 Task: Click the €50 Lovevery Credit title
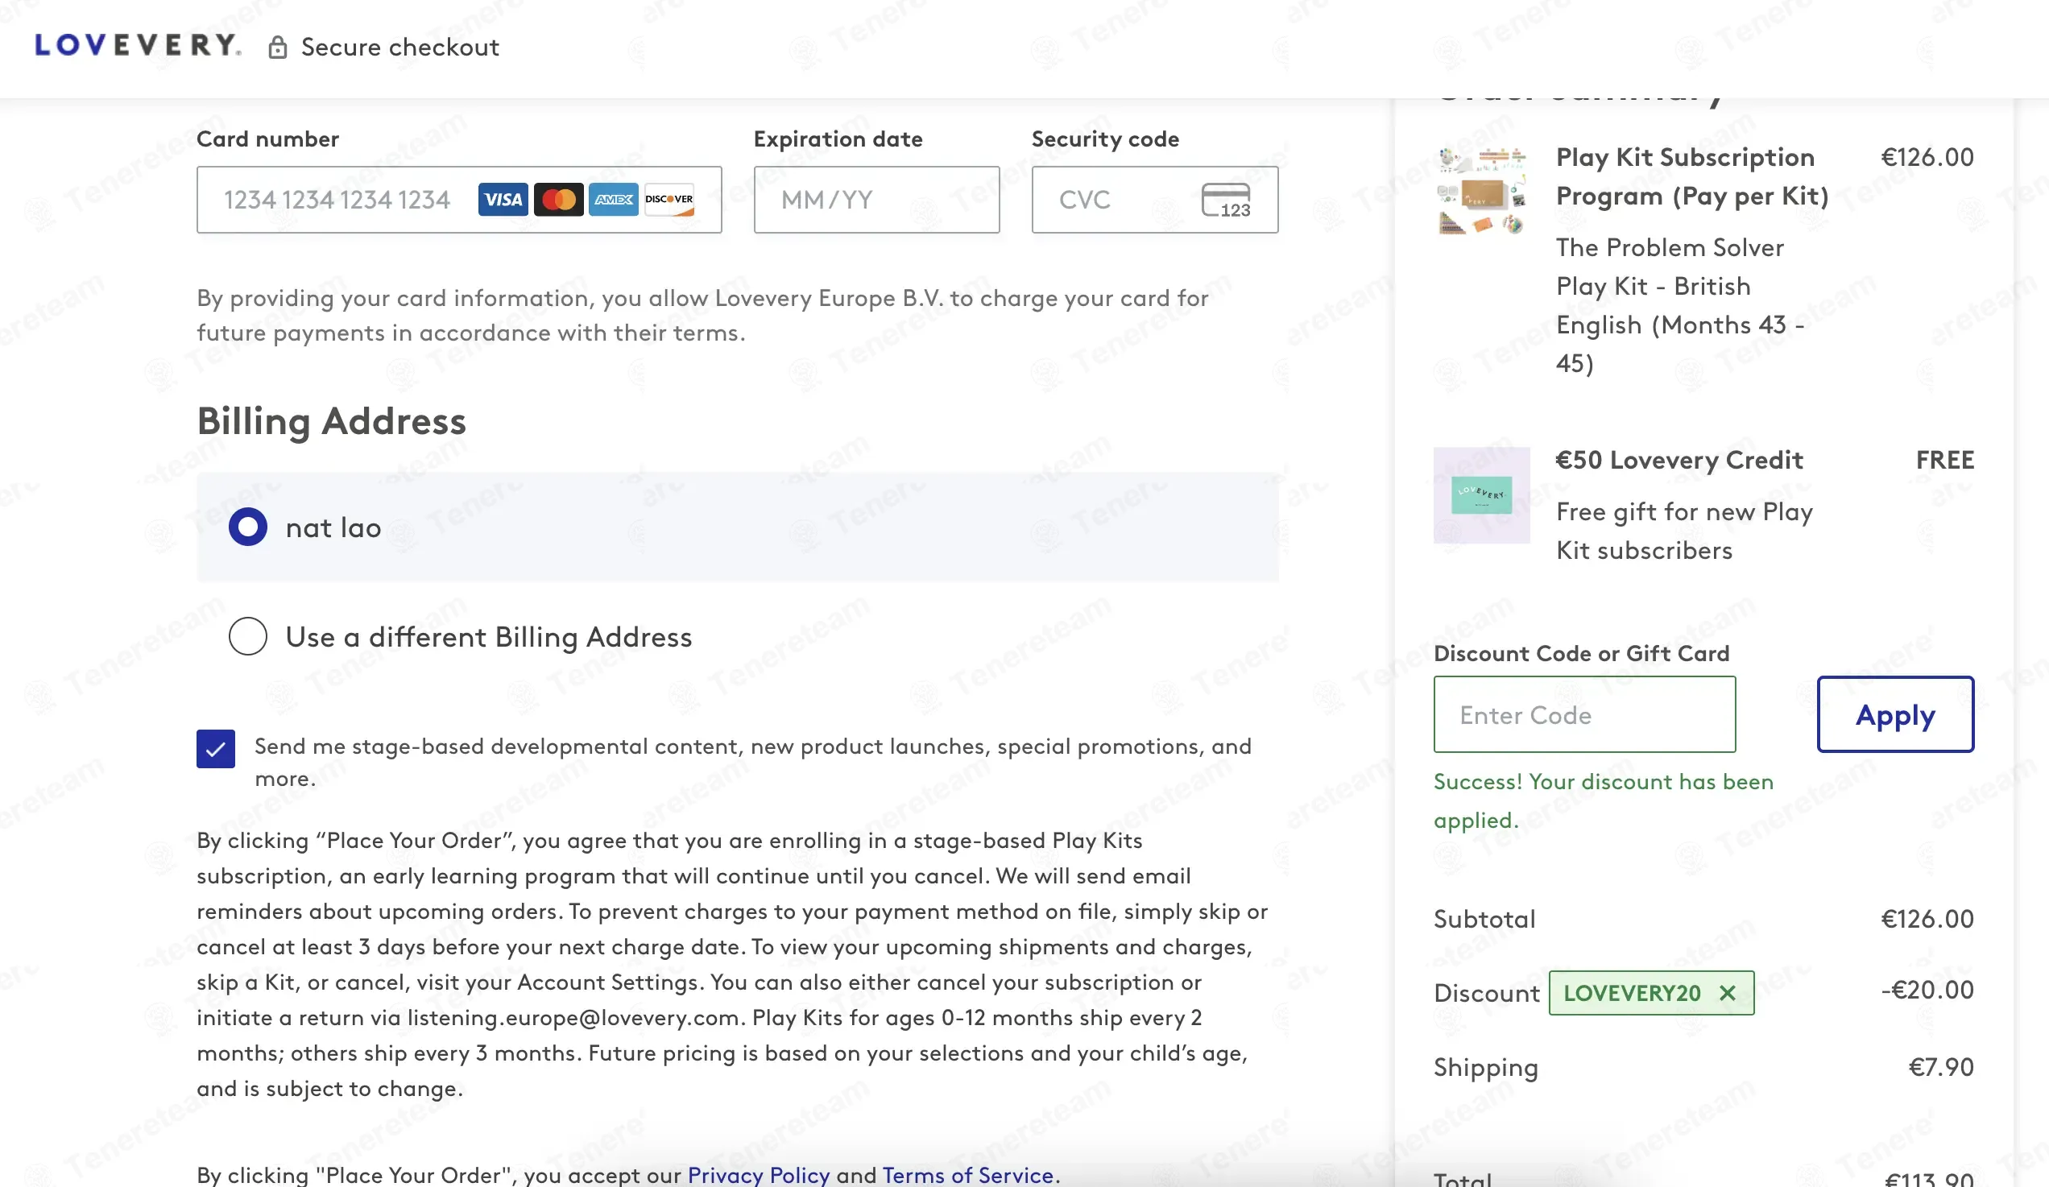(1679, 460)
